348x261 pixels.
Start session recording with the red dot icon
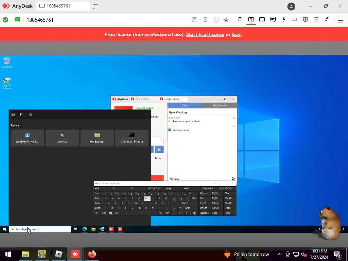click(x=316, y=19)
